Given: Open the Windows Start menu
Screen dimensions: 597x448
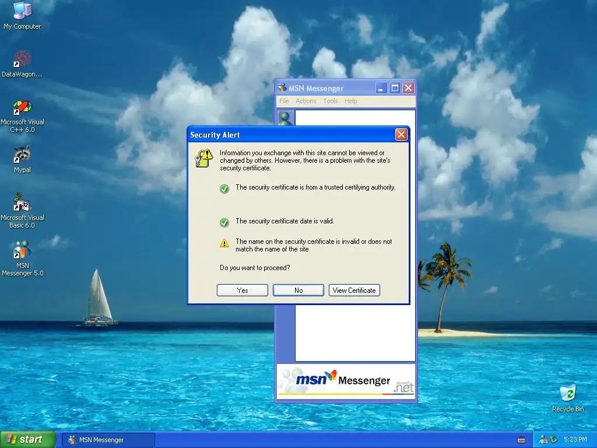Looking at the screenshot, I should tap(28, 440).
